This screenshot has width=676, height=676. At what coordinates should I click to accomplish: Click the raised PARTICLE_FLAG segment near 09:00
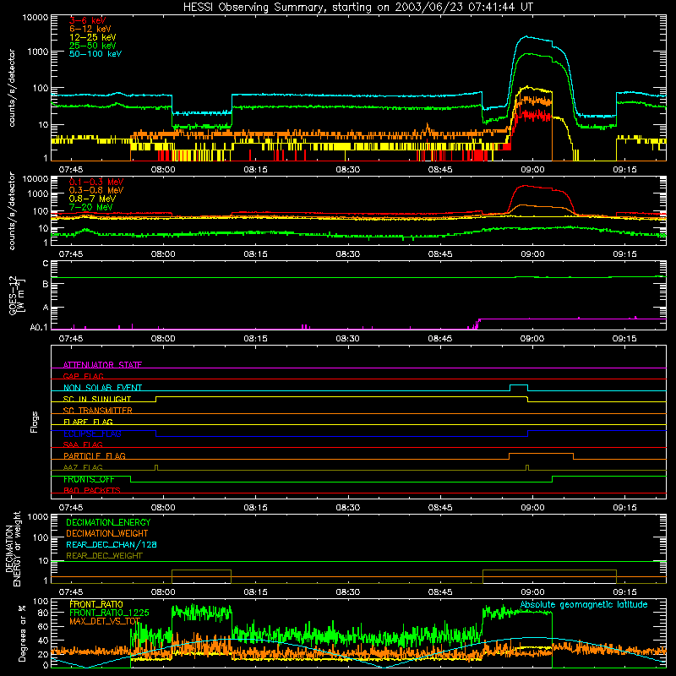(541, 454)
